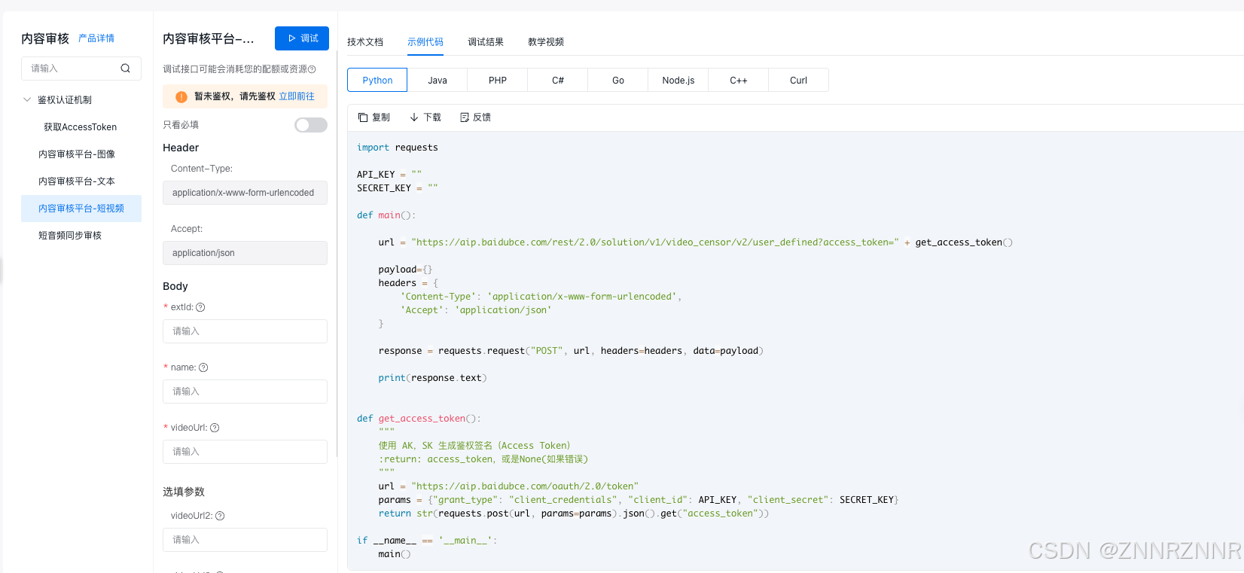The image size is (1244, 573).
Task: Click the download arrow icon
Action: [414, 117]
